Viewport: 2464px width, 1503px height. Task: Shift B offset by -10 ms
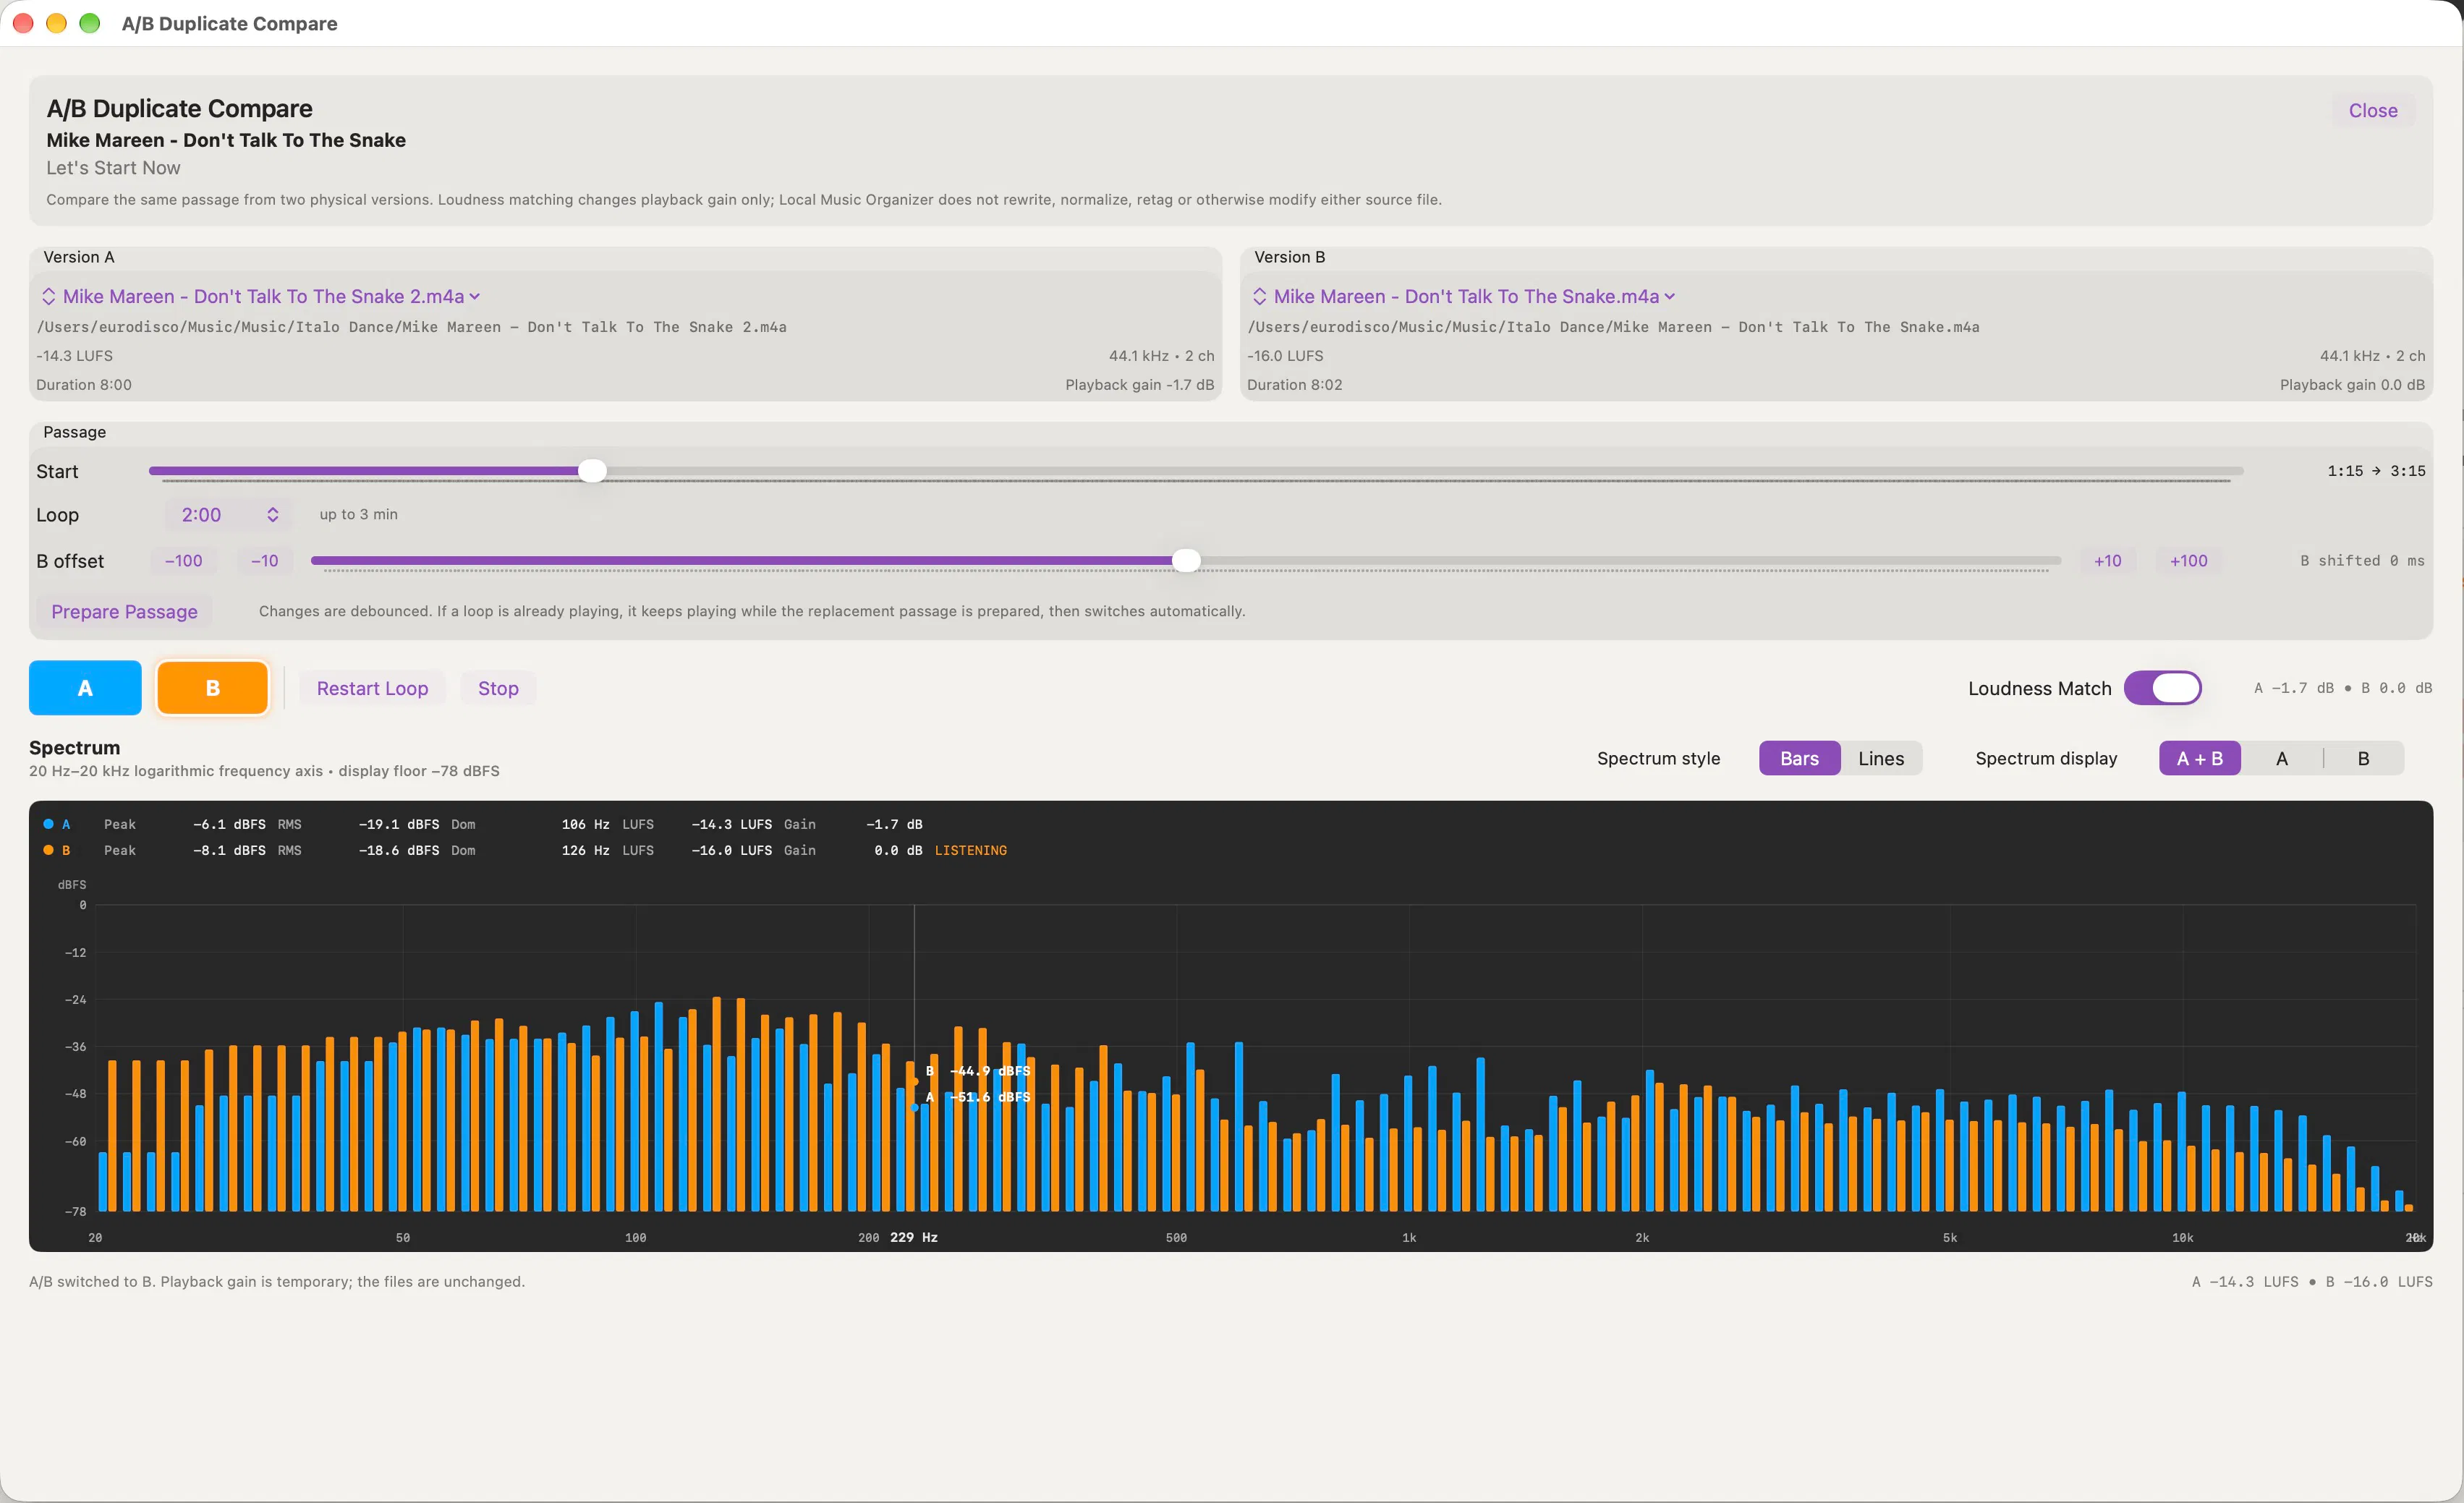tap(264, 561)
